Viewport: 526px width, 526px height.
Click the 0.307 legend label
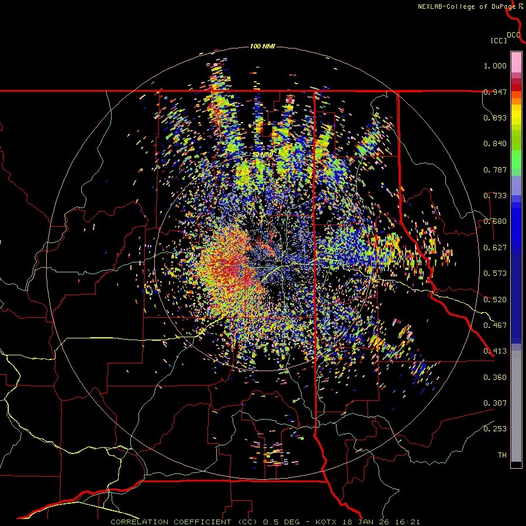(x=495, y=403)
